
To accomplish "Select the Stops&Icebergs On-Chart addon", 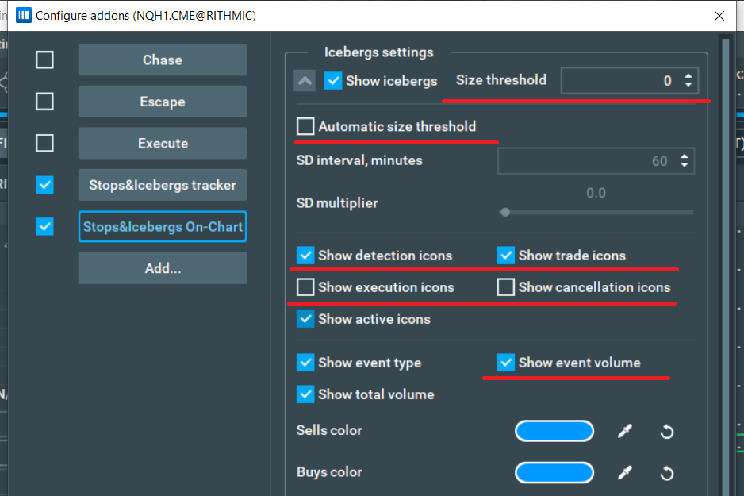I will 163,227.
